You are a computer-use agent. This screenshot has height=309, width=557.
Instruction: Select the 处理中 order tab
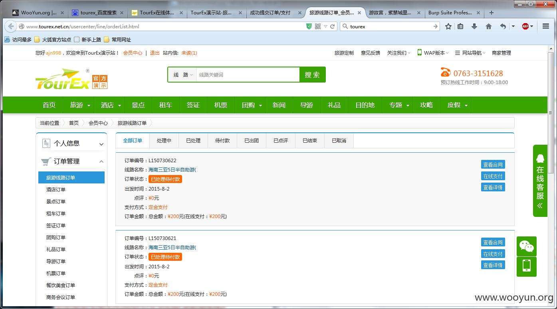(164, 141)
